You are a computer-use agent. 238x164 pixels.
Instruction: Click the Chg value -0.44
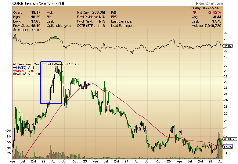(217, 17)
